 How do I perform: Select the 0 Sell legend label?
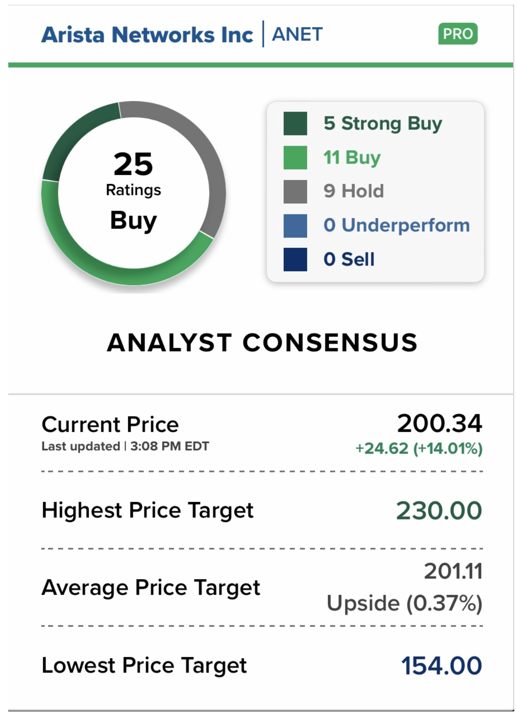pyautogui.click(x=349, y=259)
